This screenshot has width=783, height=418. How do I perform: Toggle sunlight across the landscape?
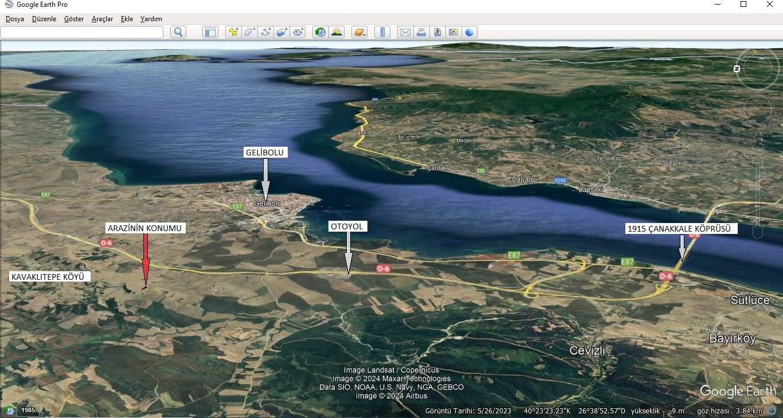pyautogui.click(x=336, y=32)
